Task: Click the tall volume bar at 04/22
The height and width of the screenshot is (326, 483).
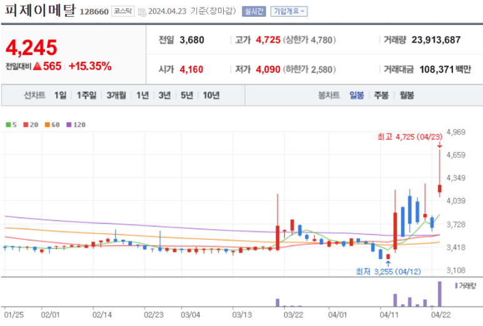Action: [x=439, y=294]
